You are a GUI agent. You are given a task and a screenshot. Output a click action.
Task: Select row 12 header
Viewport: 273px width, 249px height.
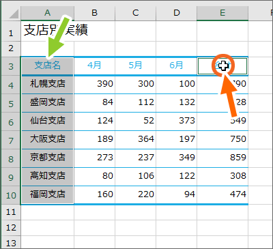(11, 228)
